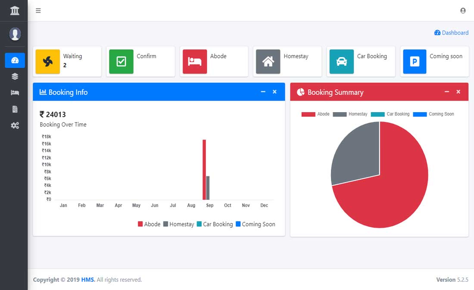The height and width of the screenshot is (290, 474).
Task: Open the Confirm status card
Action: coord(140,61)
